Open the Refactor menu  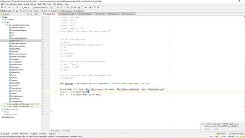[33, 4]
